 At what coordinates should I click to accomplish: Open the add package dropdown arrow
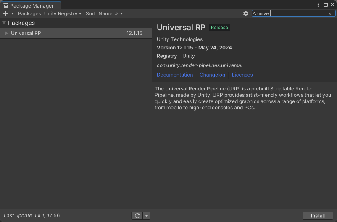[13, 13]
